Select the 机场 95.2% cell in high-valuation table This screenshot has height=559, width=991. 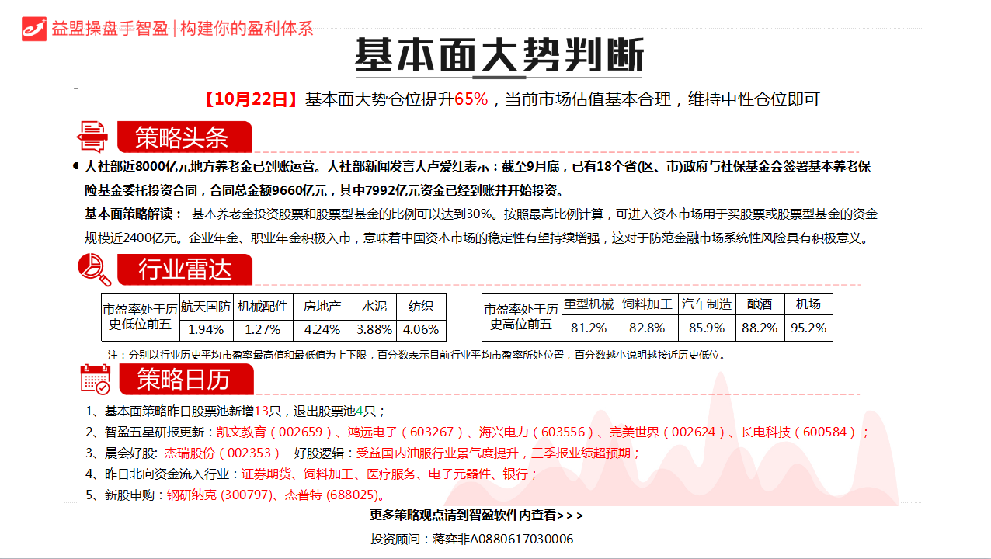coord(808,328)
